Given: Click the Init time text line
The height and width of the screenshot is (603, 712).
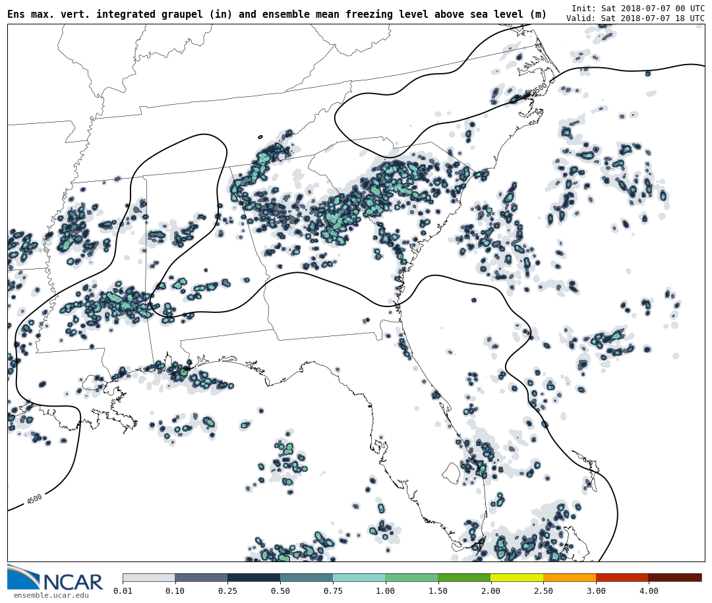Looking at the screenshot, I should pyautogui.click(x=638, y=9).
